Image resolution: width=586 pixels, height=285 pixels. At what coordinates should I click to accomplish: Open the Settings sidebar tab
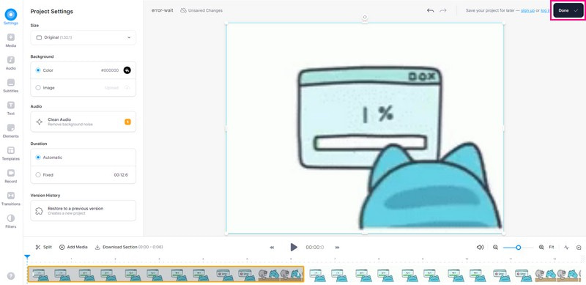(11, 17)
